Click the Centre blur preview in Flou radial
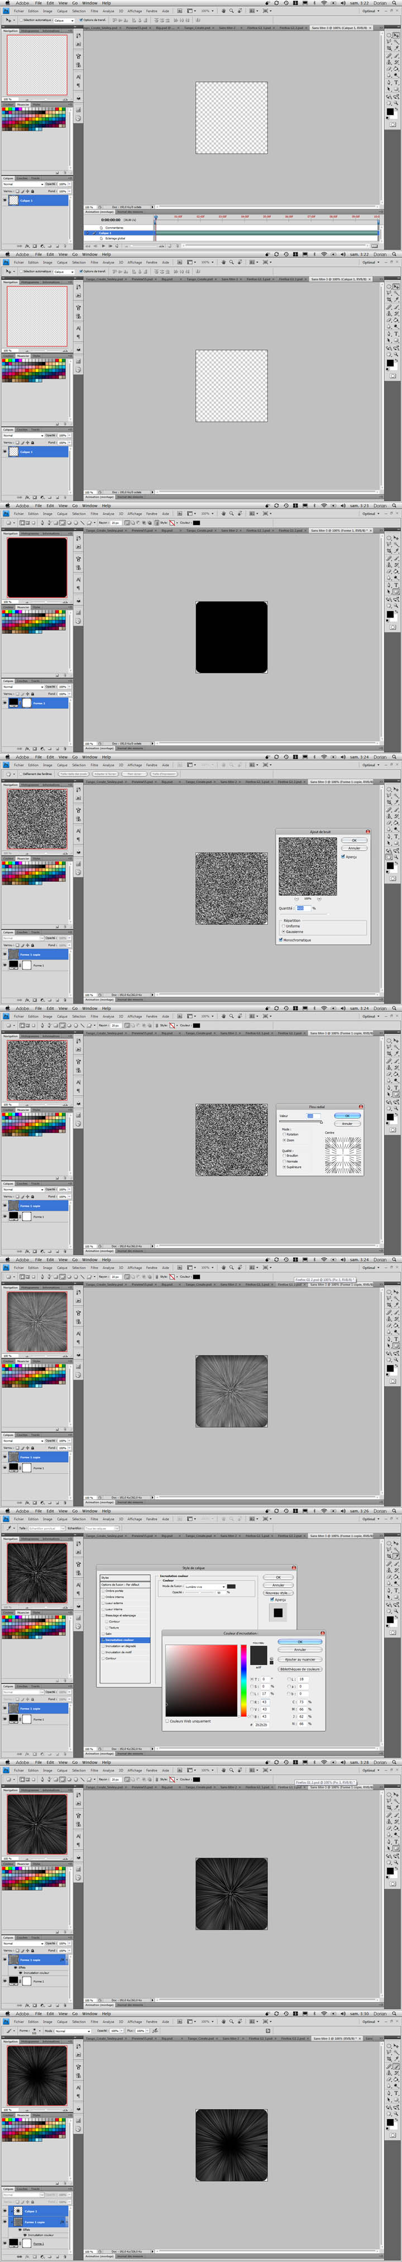402x2262 pixels. [343, 1156]
